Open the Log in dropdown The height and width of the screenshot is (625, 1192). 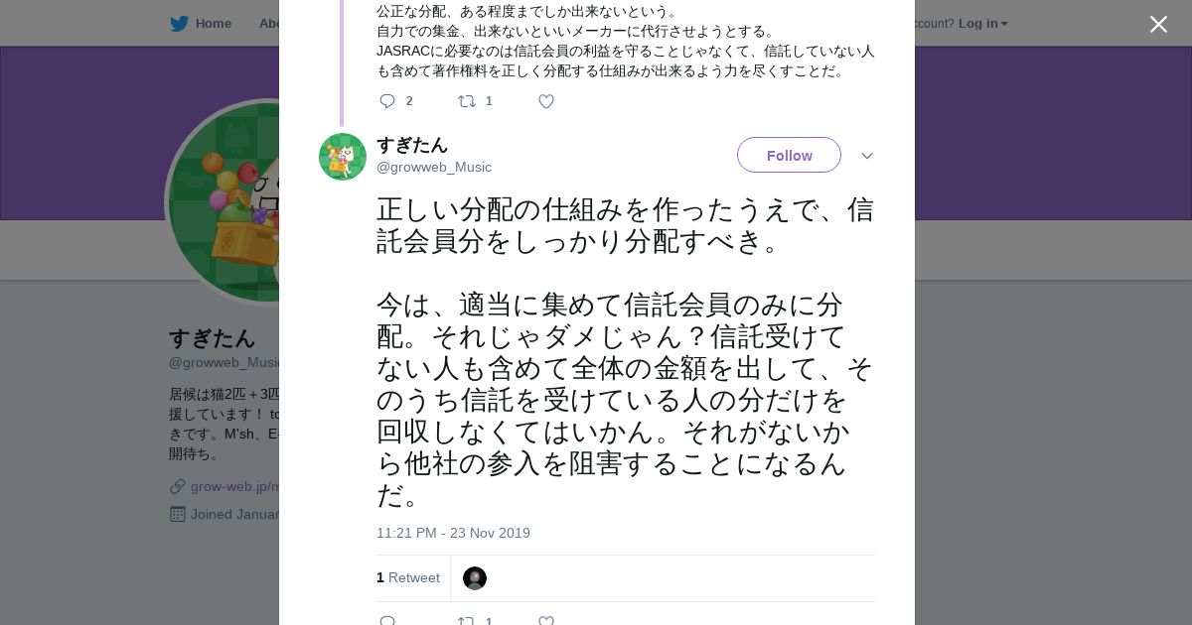click(x=982, y=24)
